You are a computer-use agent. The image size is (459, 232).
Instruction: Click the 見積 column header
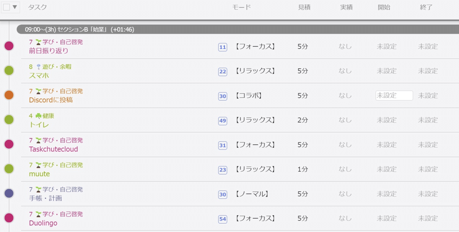pyautogui.click(x=304, y=7)
